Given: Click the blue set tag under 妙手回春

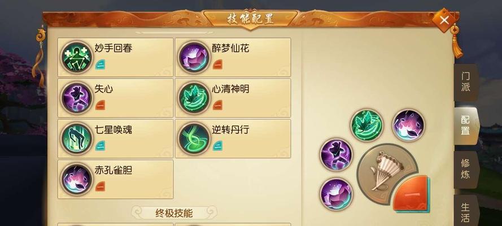Looking at the screenshot, I should pos(100,64).
